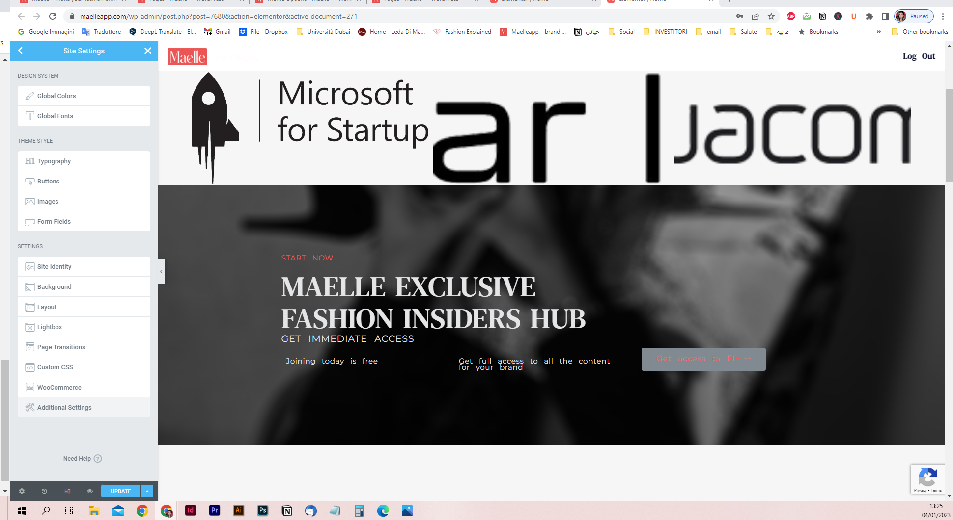Click the Preview Changes eye icon

(90, 491)
